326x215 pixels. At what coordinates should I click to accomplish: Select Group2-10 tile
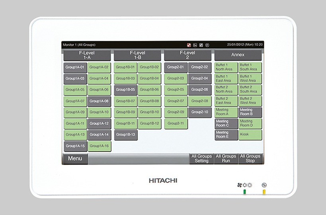click(200, 112)
